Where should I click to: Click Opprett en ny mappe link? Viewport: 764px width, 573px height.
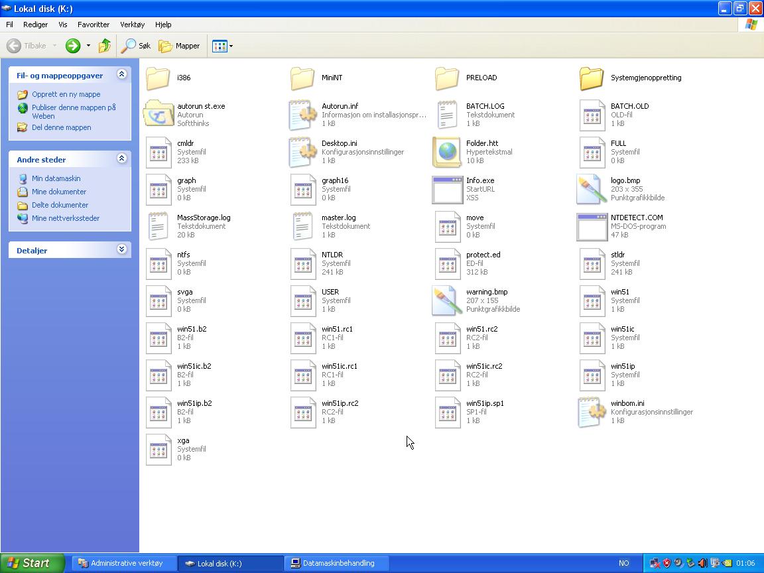(x=66, y=95)
